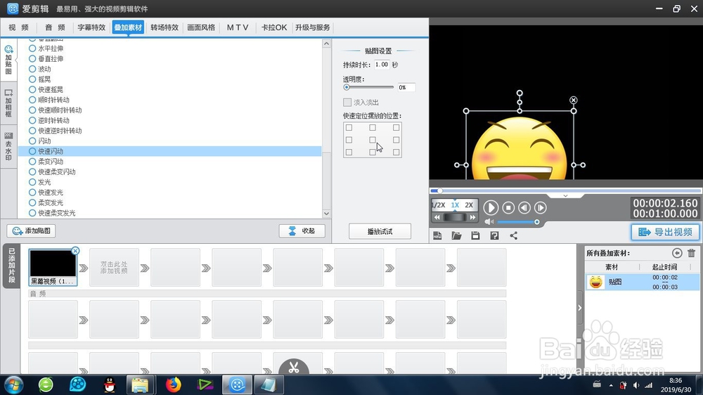Select the 快速闪动 effect
This screenshot has height=395, width=703.
pyautogui.click(x=170, y=152)
